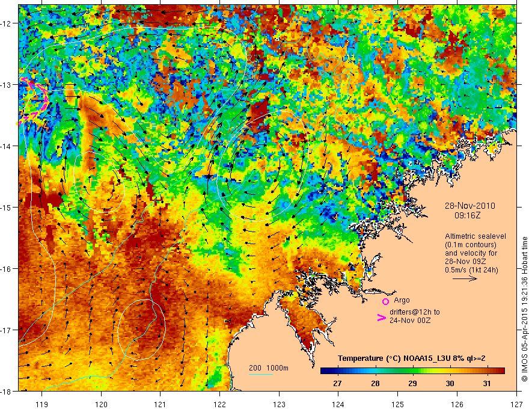
Task: Click the -18 latitude axis label
Action: [6, 391]
